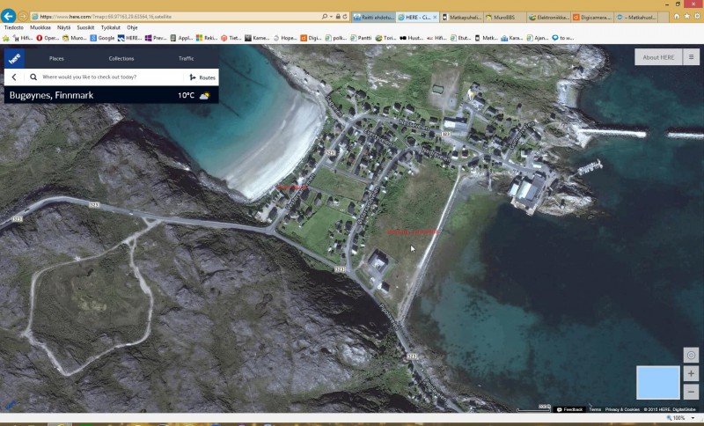The width and height of the screenshot is (704, 426).
Task: Open the Places tab
Action: pyautogui.click(x=56, y=58)
